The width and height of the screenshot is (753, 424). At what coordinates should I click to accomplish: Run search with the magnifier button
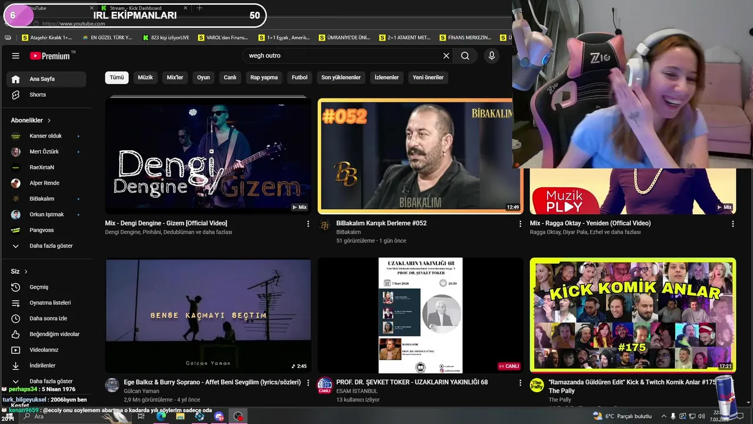(x=465, y=55)
